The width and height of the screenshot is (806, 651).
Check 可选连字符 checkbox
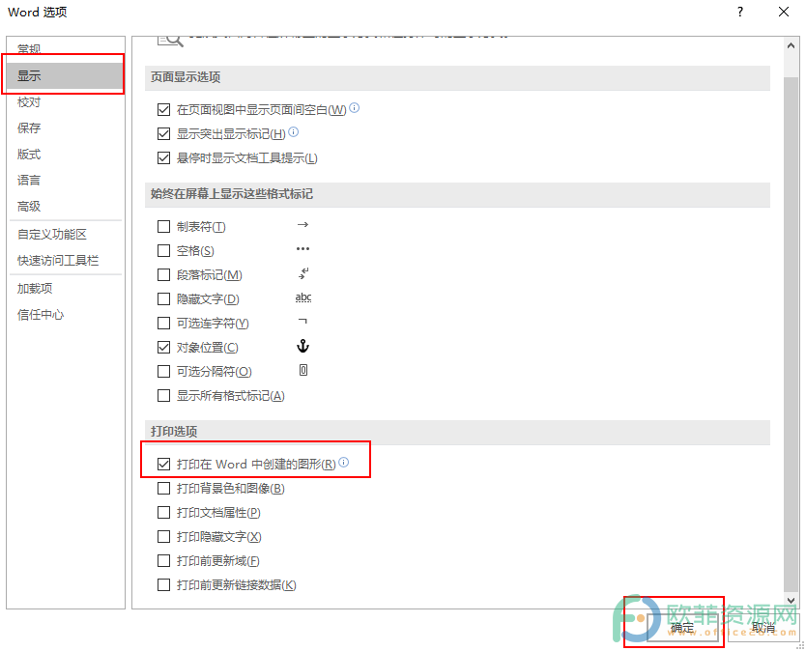pos(163,324)
